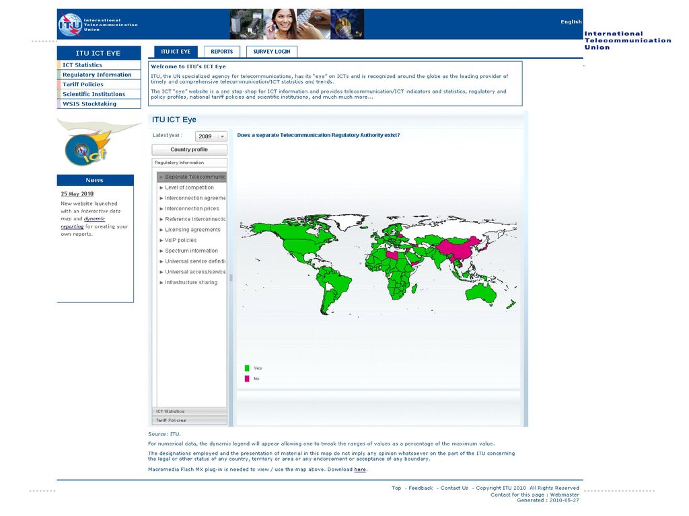The width and height of the screenshot is (689, 516).
Task: Open Scientific Institutions in sidebar menu
Action: (x=99, y=94)
